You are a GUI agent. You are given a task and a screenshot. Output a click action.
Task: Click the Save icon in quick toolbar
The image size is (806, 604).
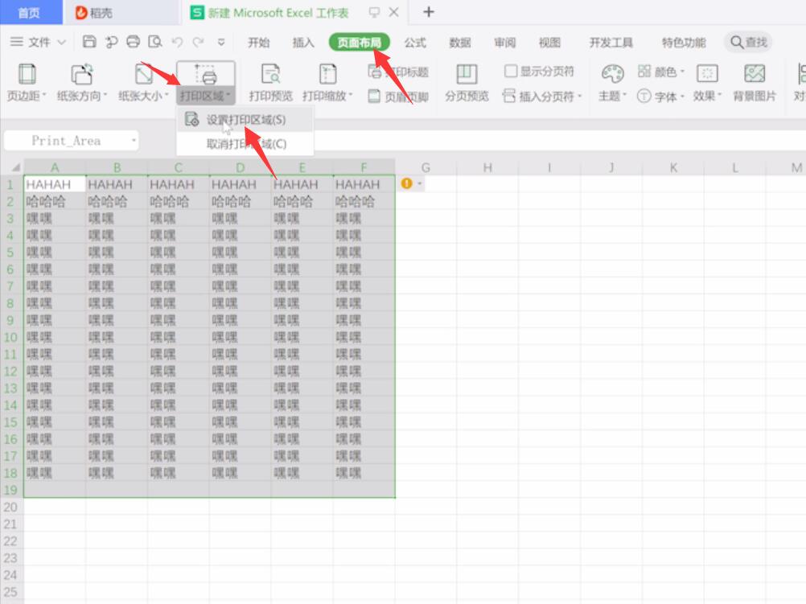89,42
